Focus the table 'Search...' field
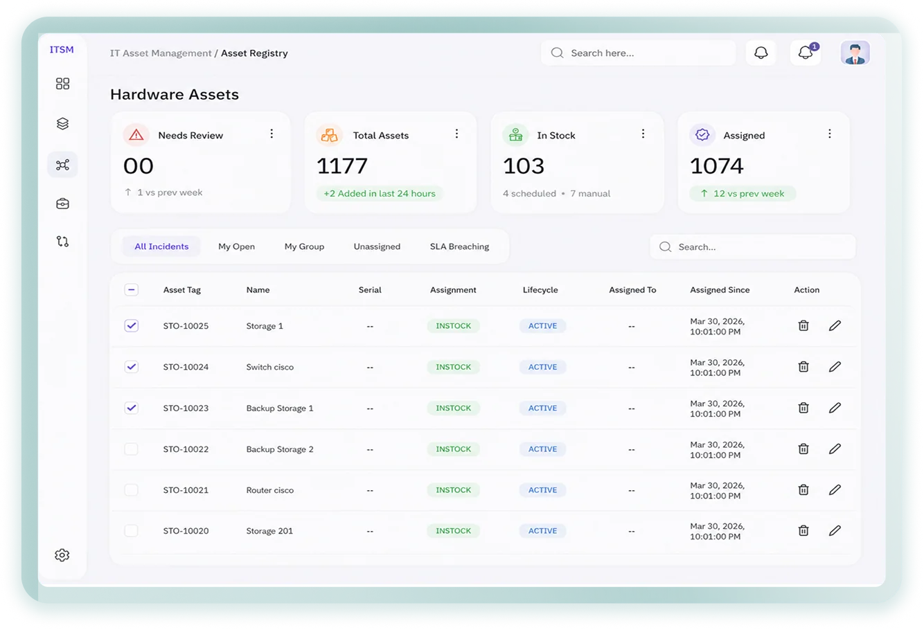This screenshot has width=924, height=630. [752, 246]
